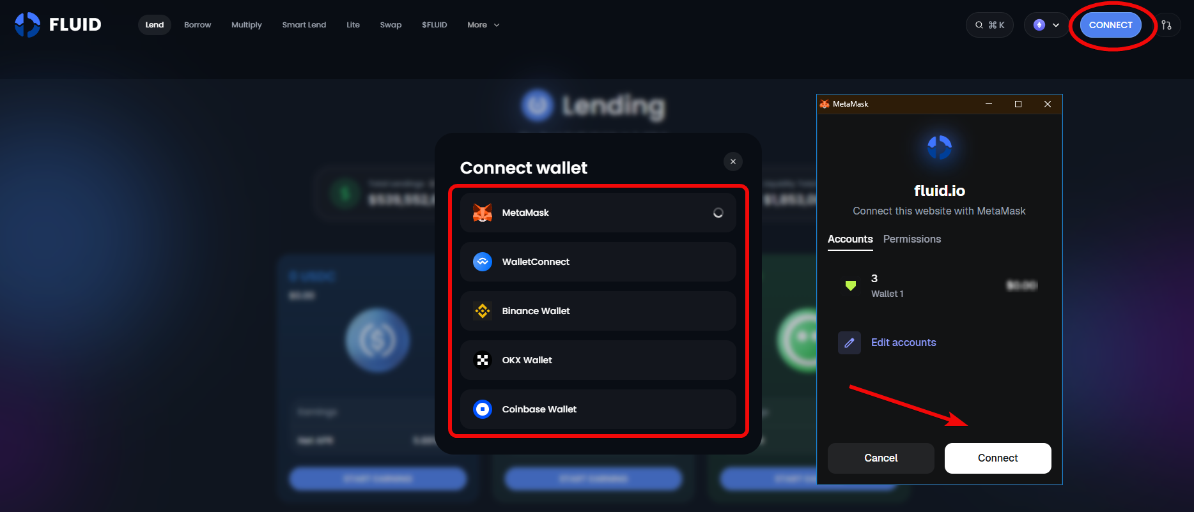Screen dimensions: 1194x512
Task: Click the pencil Edit accounts icon
Action: pos(849,343)
